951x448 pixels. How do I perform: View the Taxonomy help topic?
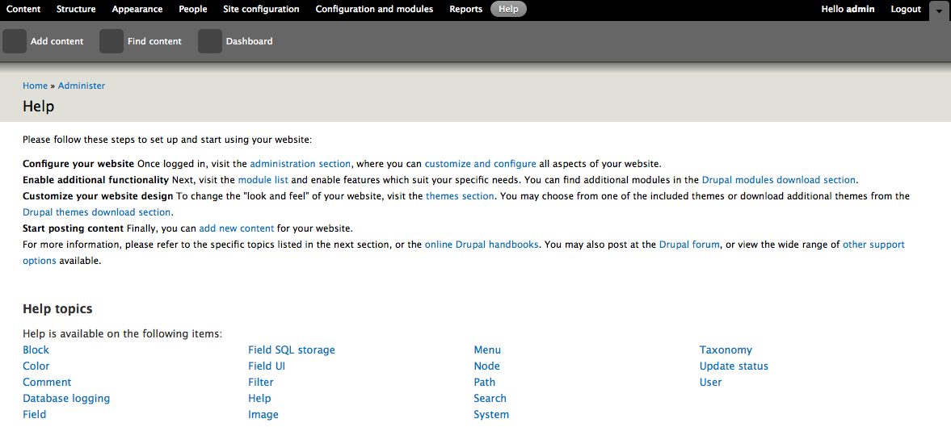[x=726, y=350]
